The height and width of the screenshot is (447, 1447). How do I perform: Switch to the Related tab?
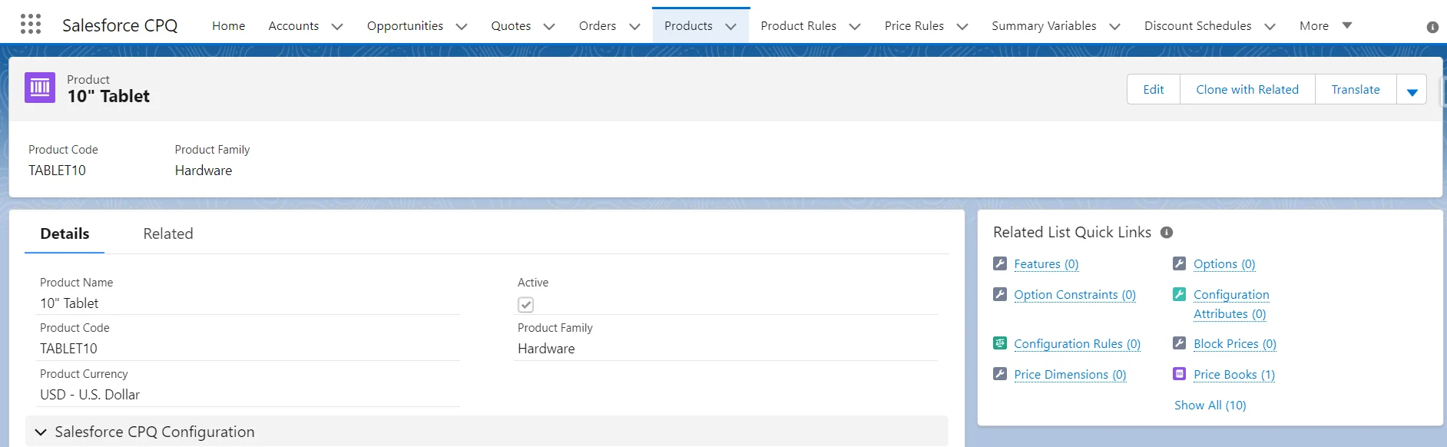coord(168,234)
